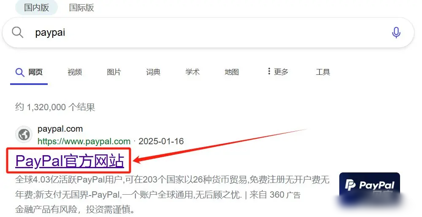Open the 图片 results tab

pyautogui.click(x=114, y=72)
